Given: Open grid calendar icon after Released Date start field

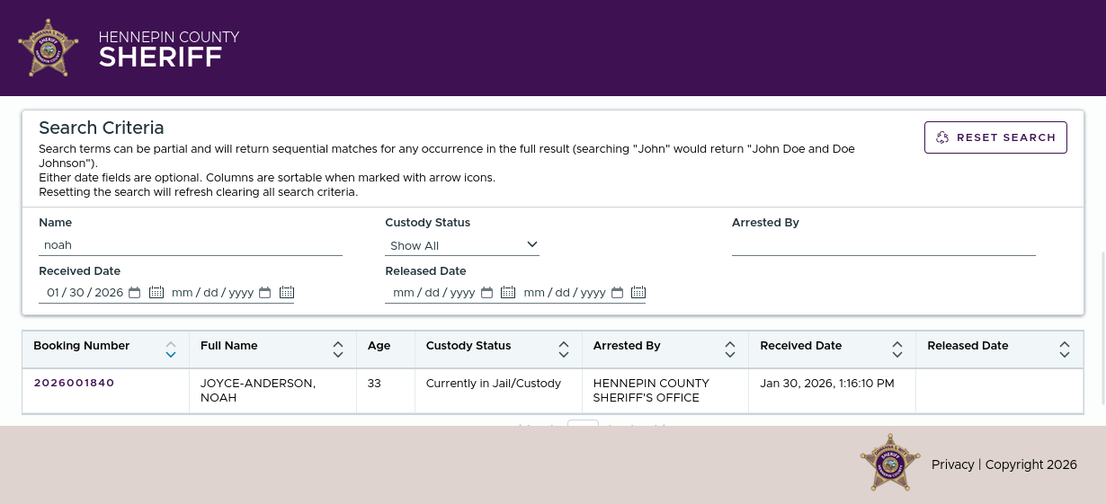Looking at the screenshot, I should (508, 292).
